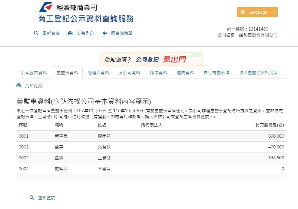Select the 0001 serial number cell
The image size is (298, 209).
tap(23, 136)
